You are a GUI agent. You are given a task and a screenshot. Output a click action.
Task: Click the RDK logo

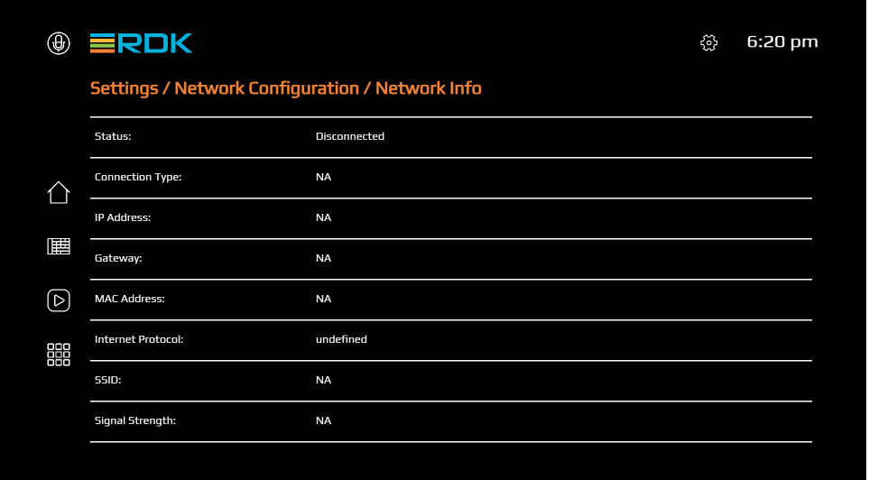tap(141, 43)
